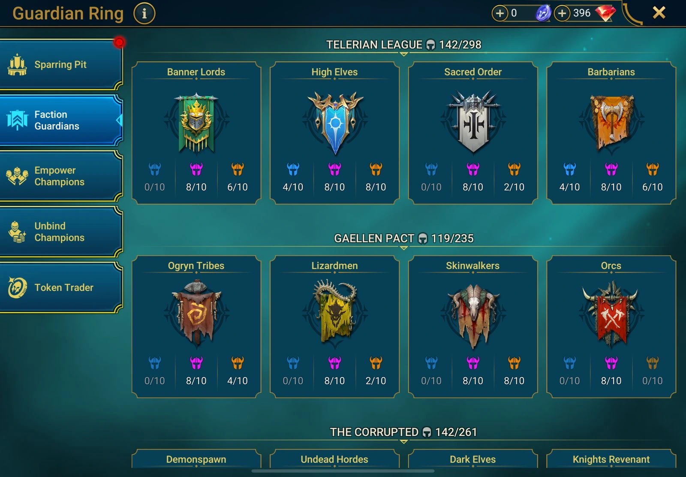Open the Skinwalkers skull emblem

pyautogui.click(x=473, y=316)
